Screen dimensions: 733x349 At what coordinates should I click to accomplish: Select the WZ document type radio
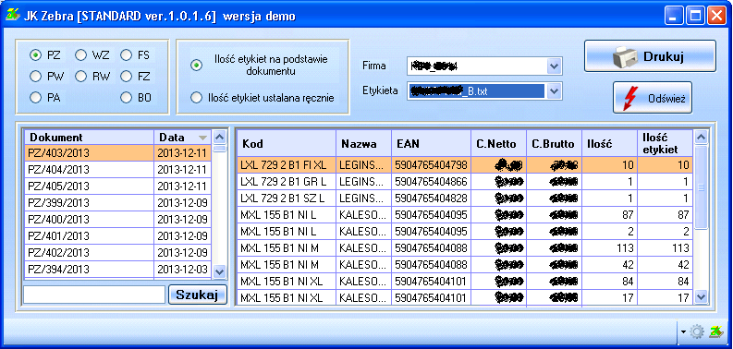[80, 55]
